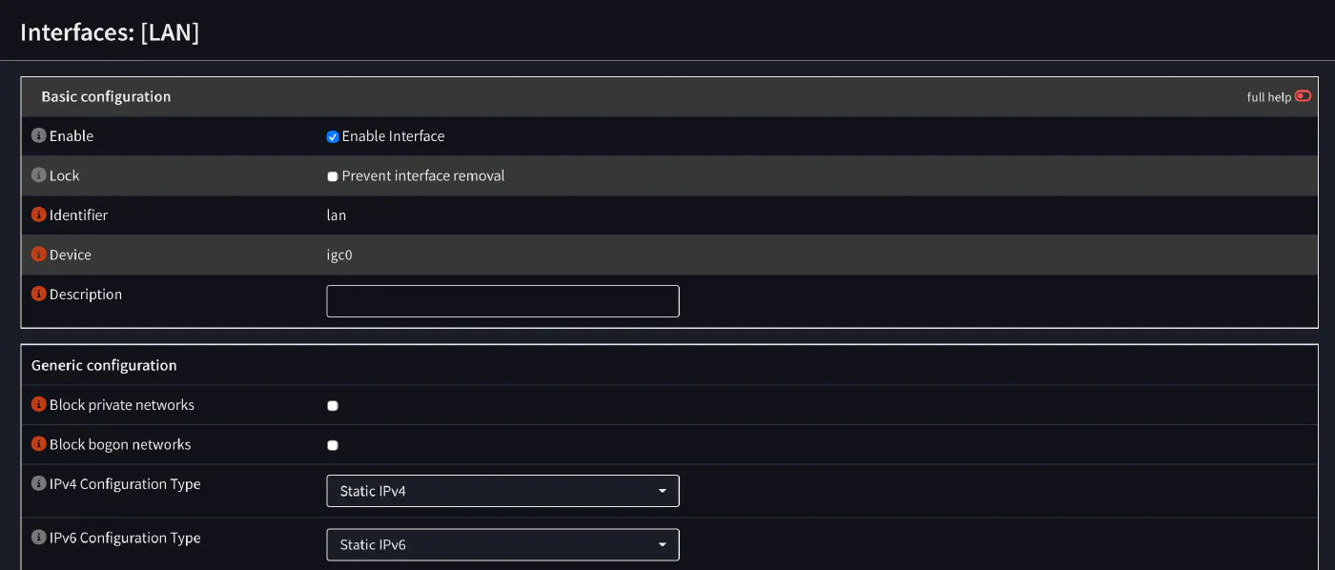The width and height of the screenshot is (1335, 570).
Task: Tick the Block bogon networks checkbox
Action: pos(333,445)
